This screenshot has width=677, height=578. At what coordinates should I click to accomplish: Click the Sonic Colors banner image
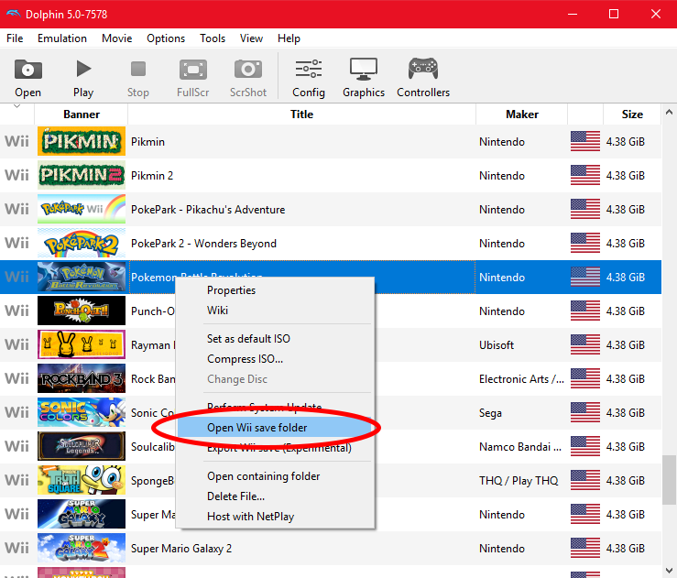tap(82, 413)
